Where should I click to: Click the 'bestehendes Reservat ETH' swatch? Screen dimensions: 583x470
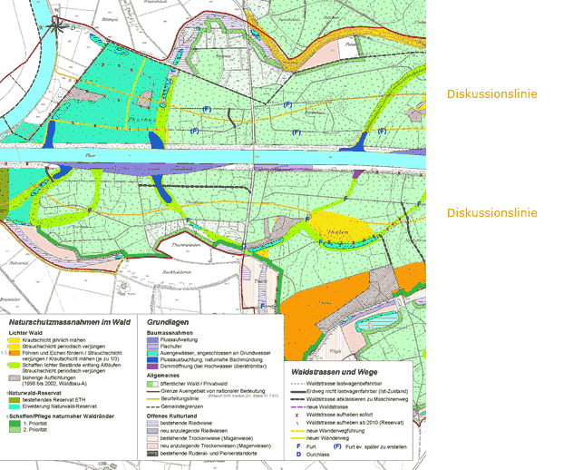point(14,398)
